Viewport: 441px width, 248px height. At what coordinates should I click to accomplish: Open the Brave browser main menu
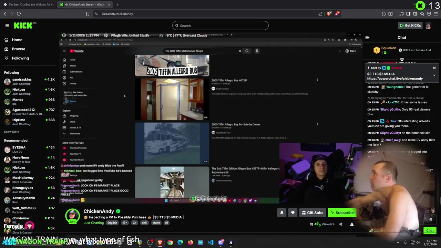point(436,14)
